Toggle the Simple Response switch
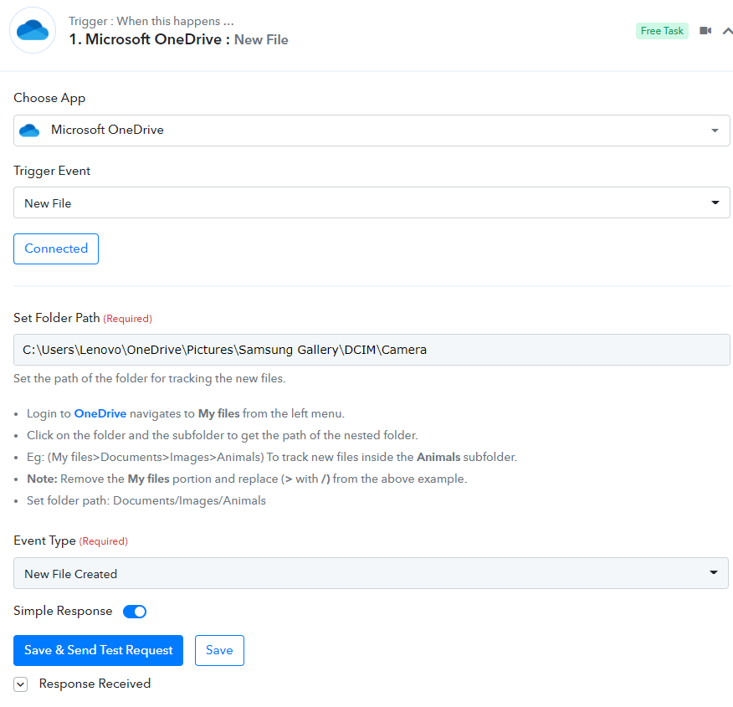This screenshot has height=707, width=733. click(135, 612)
